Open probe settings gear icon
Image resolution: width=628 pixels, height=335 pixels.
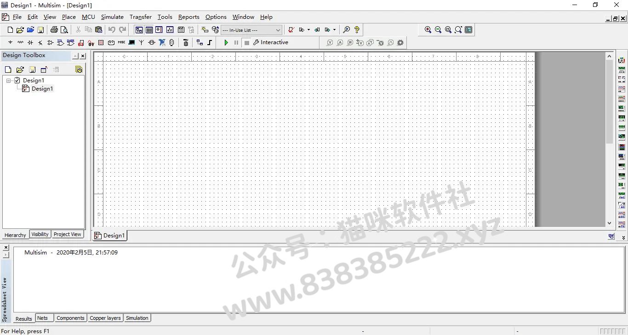tap(400, 42)
